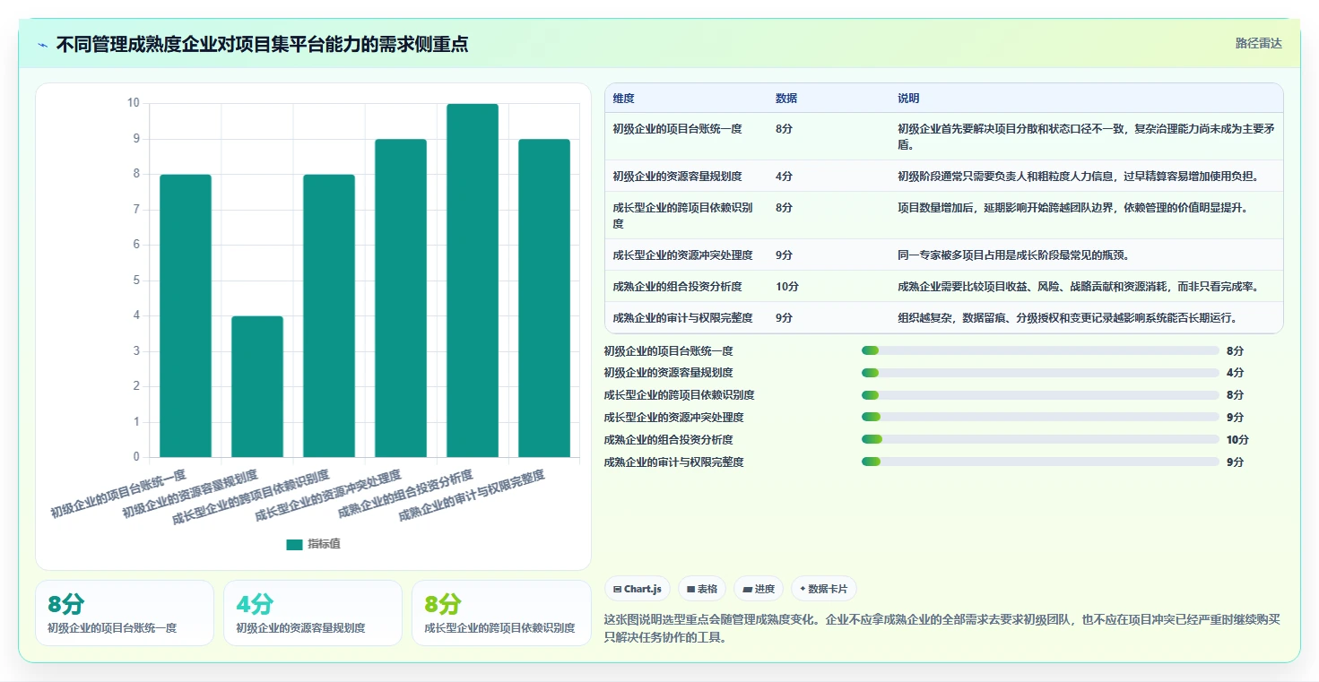Click the shortest chart bar, 初级企业的资源容量规划度

pyautogui.click(x=257, y=386)
